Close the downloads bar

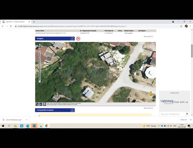191,120
